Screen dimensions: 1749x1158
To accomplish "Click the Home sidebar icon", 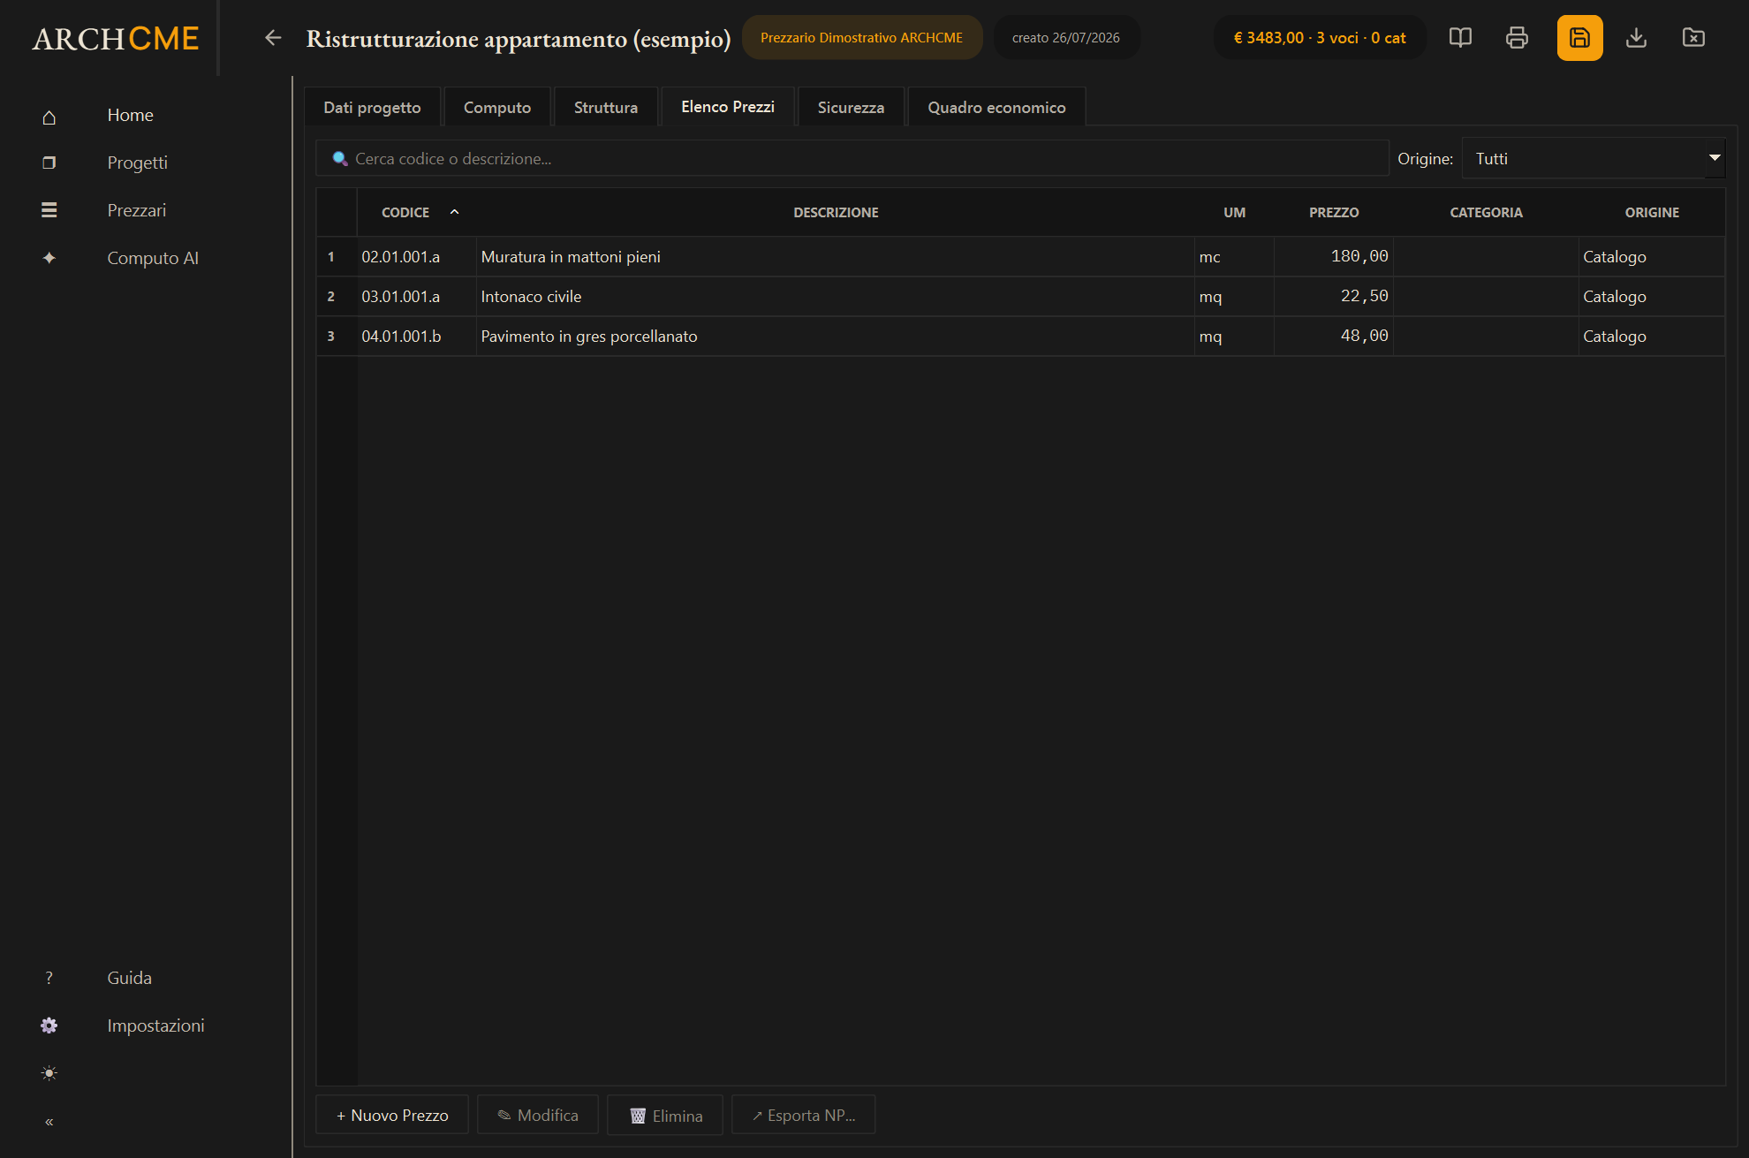I will point(49,117).
